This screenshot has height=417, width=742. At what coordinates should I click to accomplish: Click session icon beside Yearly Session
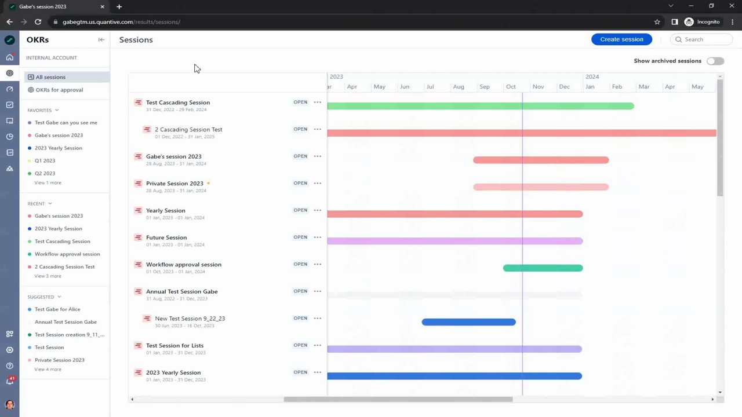138,210
